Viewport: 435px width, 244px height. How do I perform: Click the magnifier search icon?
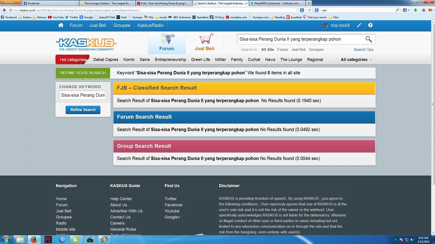(x=369, y=39)
